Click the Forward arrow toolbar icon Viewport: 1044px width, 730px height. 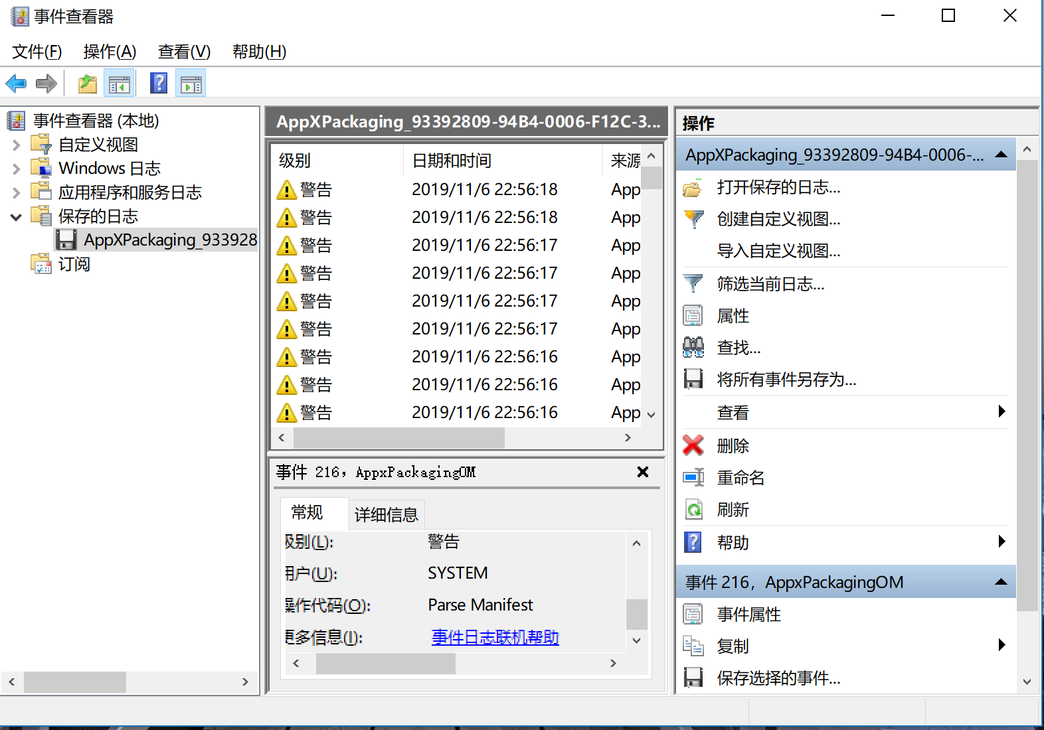coord(46,84)
